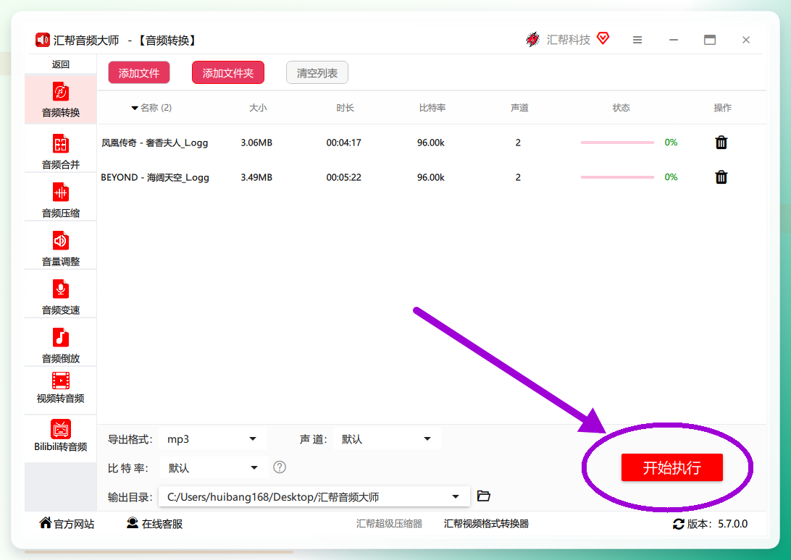791x560 pixels.
Task: Open the 音频变速 audio speed tool
Action: tap(61, 296)
